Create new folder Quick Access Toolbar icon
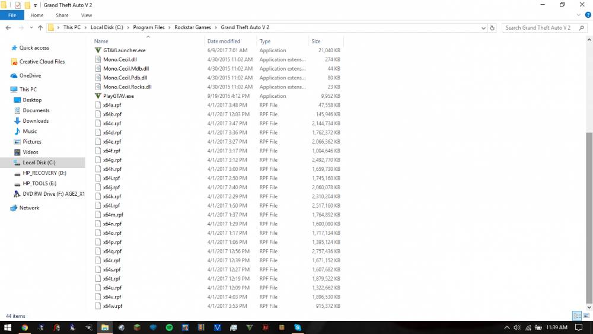The width and height of the screenshot is (593, 334). tap(27, 5)
